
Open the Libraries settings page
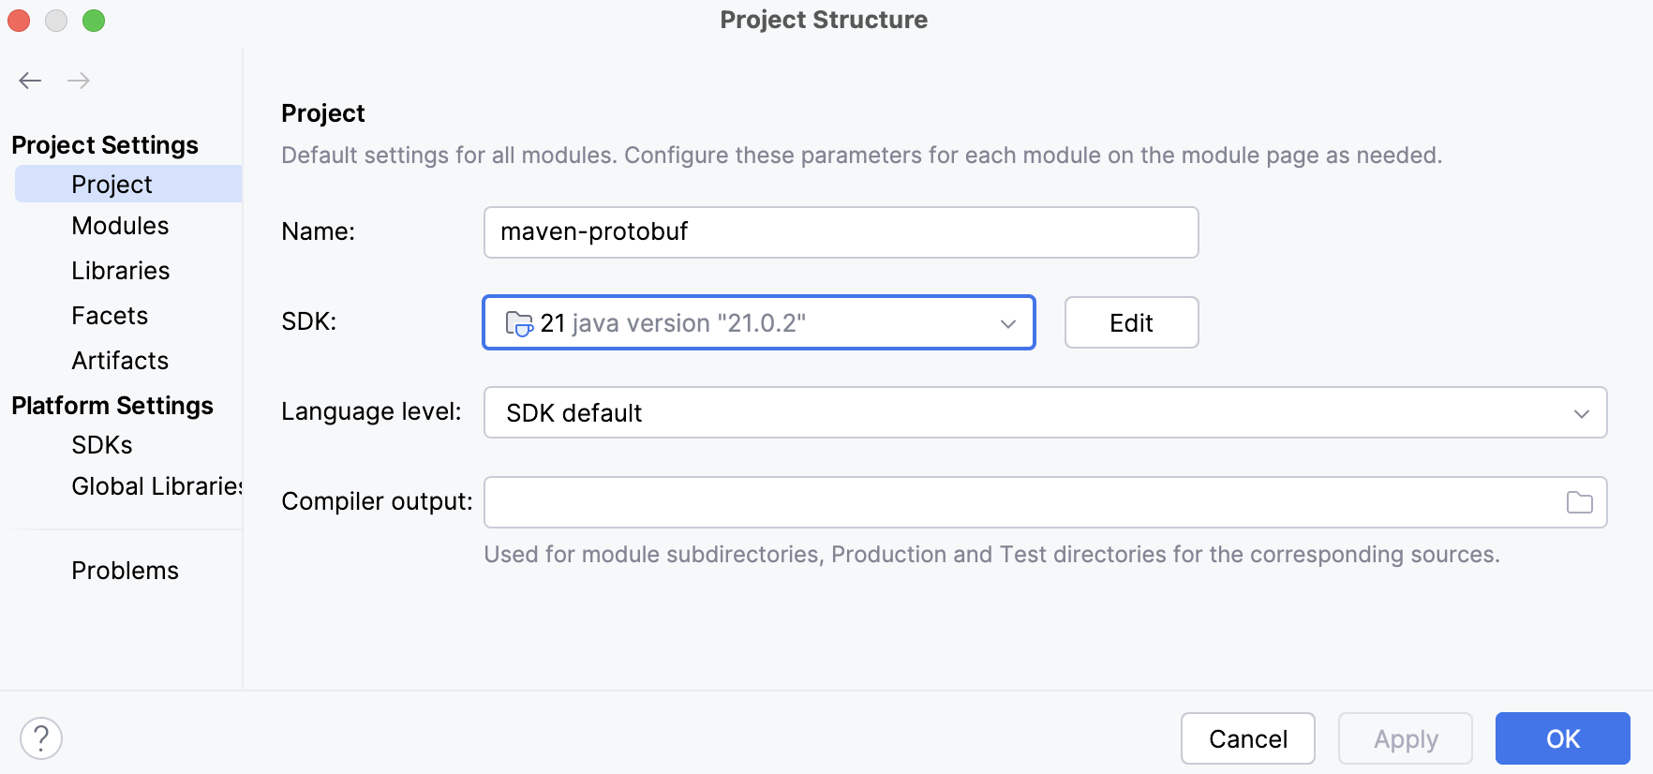click(x=120, y=270)
